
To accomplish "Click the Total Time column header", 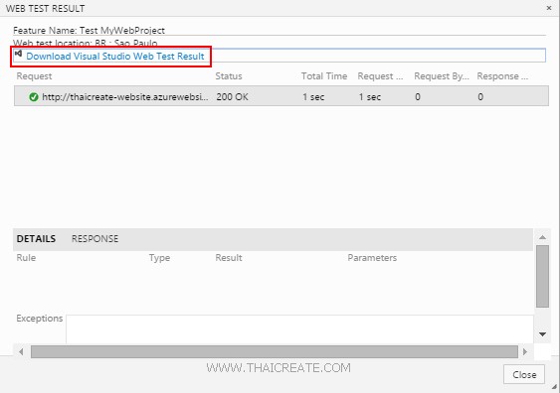I will pos(324,76).
